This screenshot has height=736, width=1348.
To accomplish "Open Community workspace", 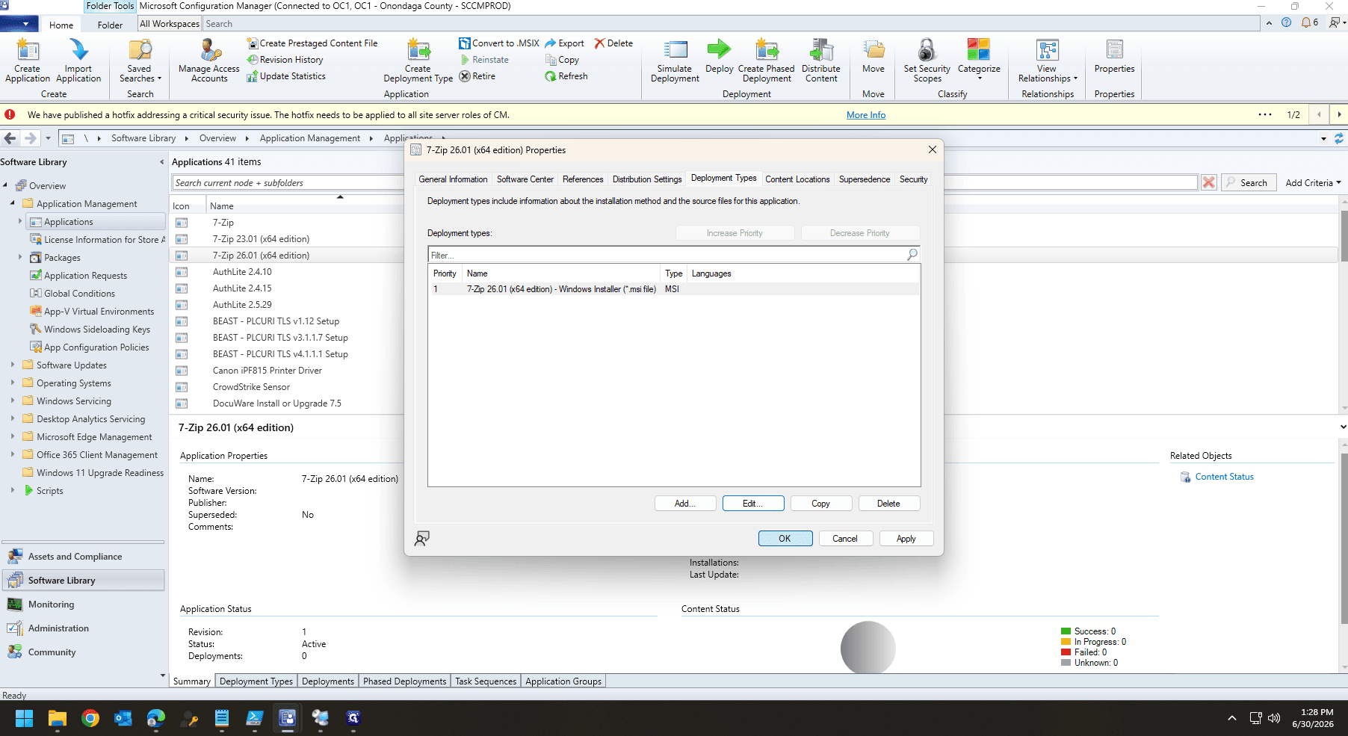I will (x=83, y=652).
